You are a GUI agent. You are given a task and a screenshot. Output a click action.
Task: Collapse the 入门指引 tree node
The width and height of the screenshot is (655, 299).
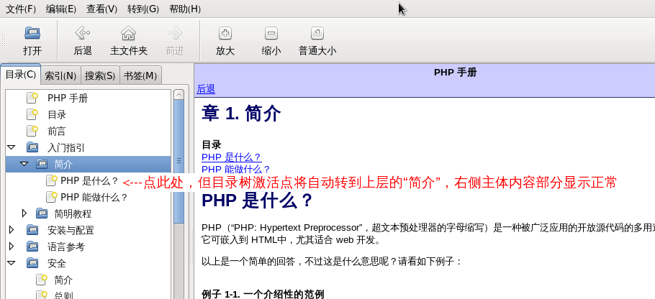pos(12,147)
